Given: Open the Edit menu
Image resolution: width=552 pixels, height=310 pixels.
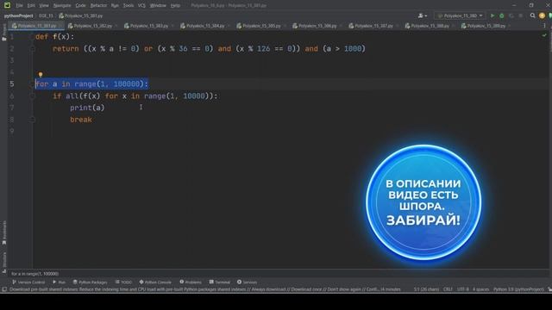Looking at the screenshot, I should pyautogui.click(x=31, y=5).
